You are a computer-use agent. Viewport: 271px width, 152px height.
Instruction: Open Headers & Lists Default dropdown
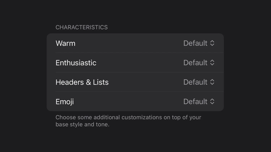(195, 82)
